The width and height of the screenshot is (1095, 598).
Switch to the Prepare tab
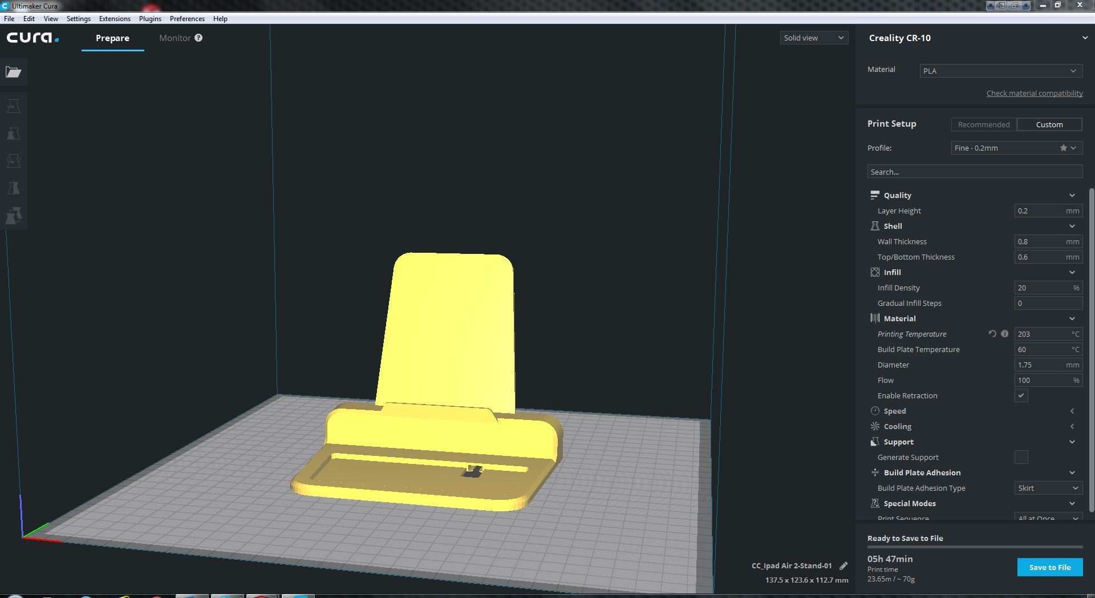[x=112, y=38]
